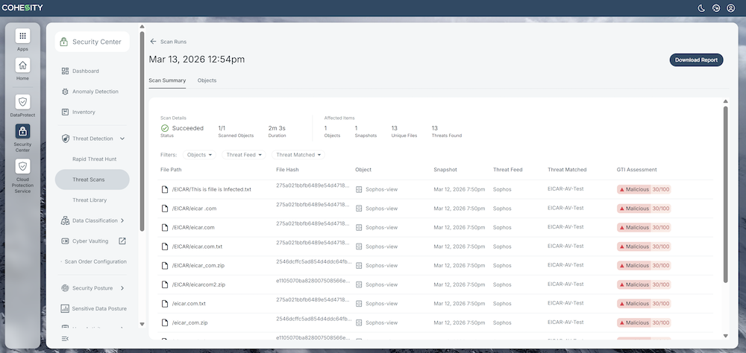Viewport: 746px width, 353px height.
Task: Click File Path column header
Action: coord(171,170)
